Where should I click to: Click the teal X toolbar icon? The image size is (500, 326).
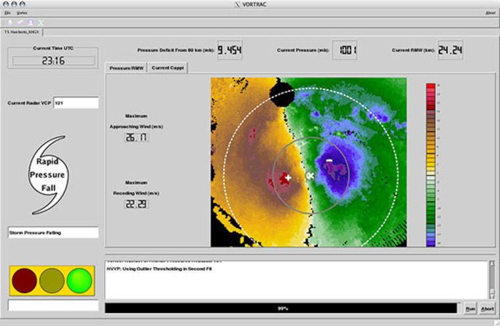point(41,22)
